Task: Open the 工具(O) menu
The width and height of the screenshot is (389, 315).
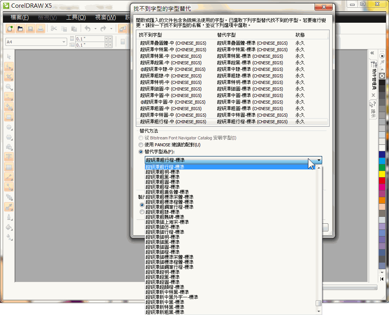Action: 76,17
